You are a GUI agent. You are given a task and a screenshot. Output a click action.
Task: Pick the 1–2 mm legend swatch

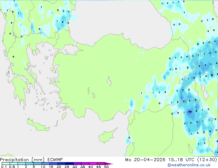[x=22, y=164]
